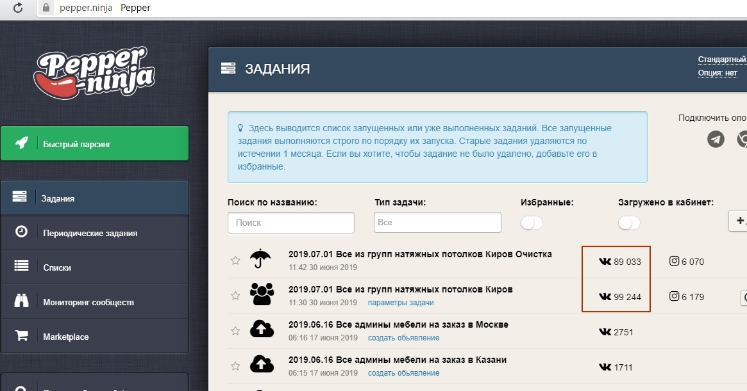747x391 pixels.
Task: Star the мебели на заказ в Казани task
Action: point(235,366)
